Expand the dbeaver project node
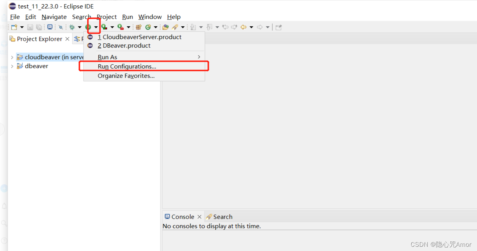477x251 pixels. [12, 66]
